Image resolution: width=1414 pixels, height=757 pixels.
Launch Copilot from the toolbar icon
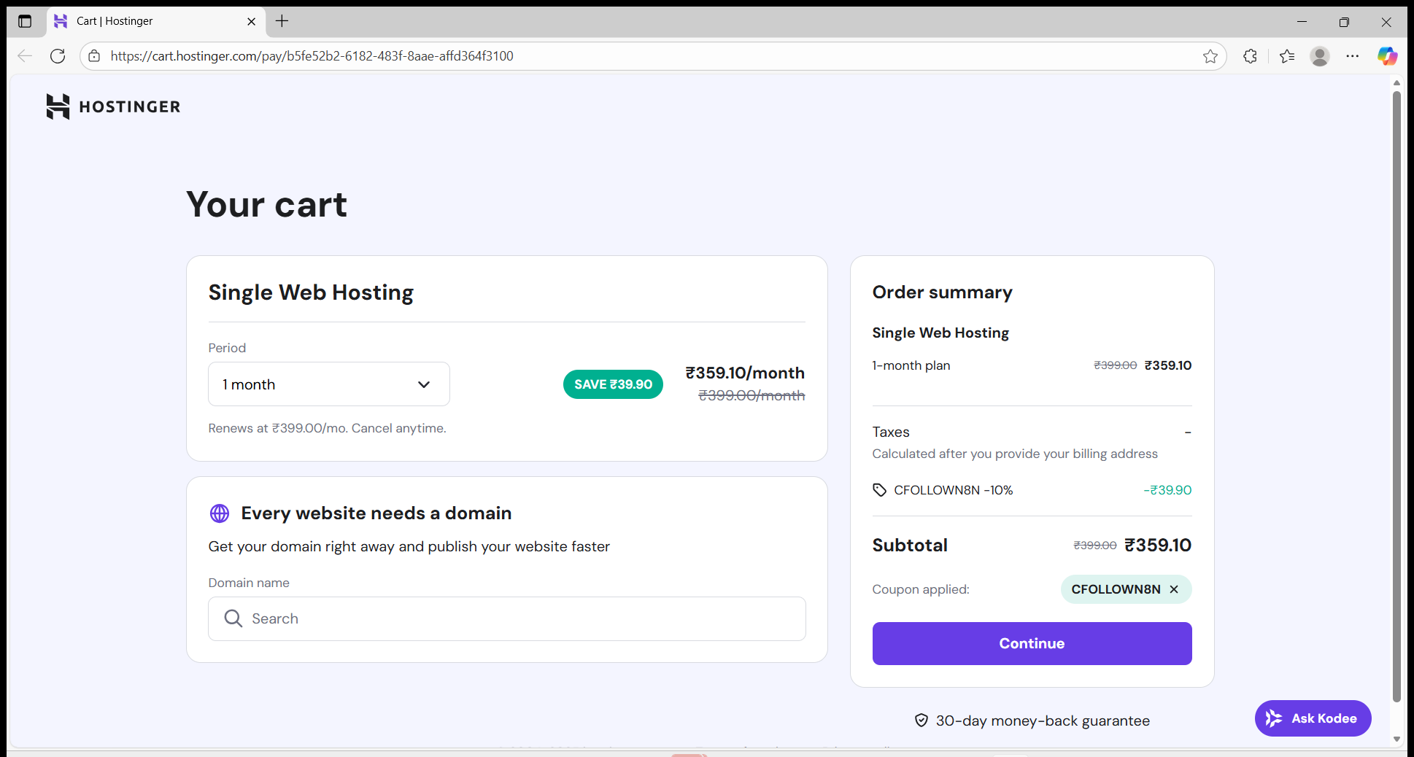(x=1387, y=56)
